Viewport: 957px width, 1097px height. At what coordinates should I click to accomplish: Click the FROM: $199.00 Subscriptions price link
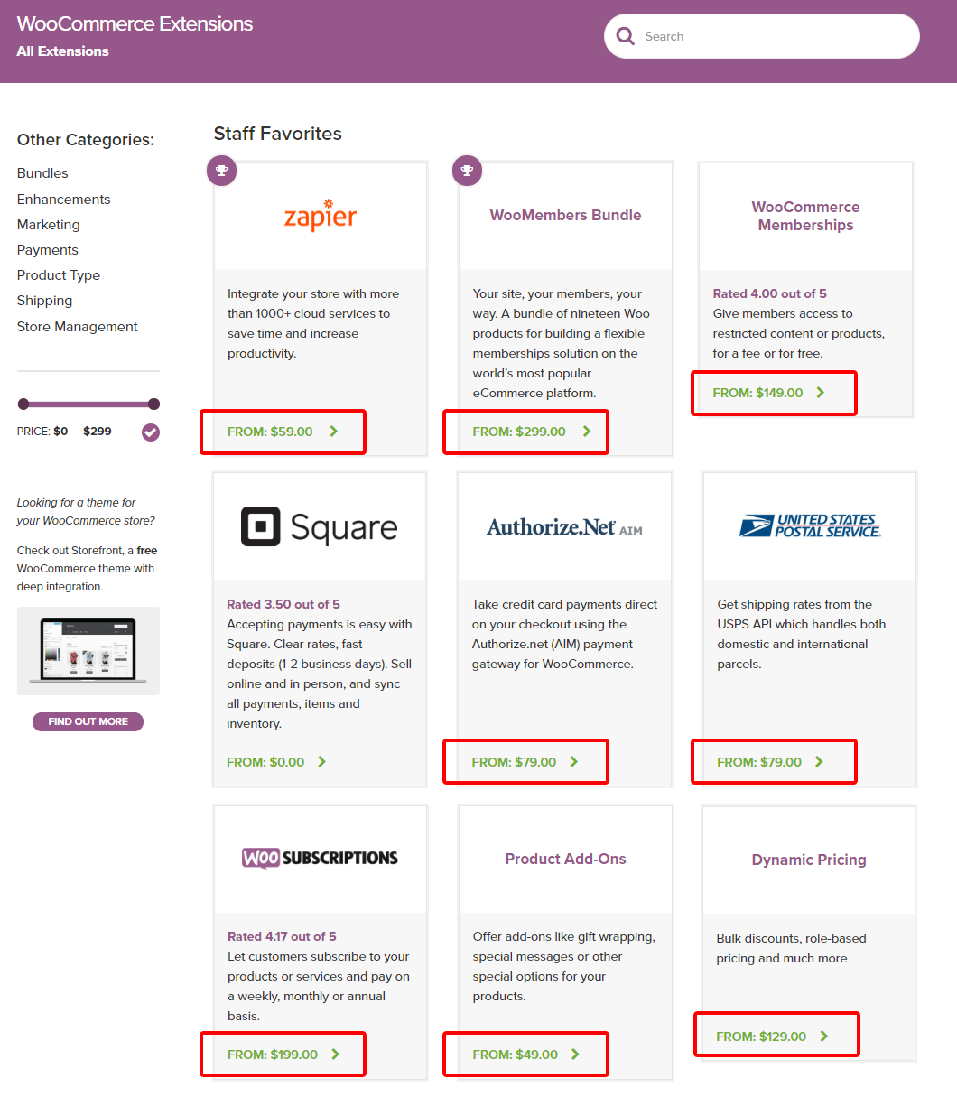[x=273, y=1055]
